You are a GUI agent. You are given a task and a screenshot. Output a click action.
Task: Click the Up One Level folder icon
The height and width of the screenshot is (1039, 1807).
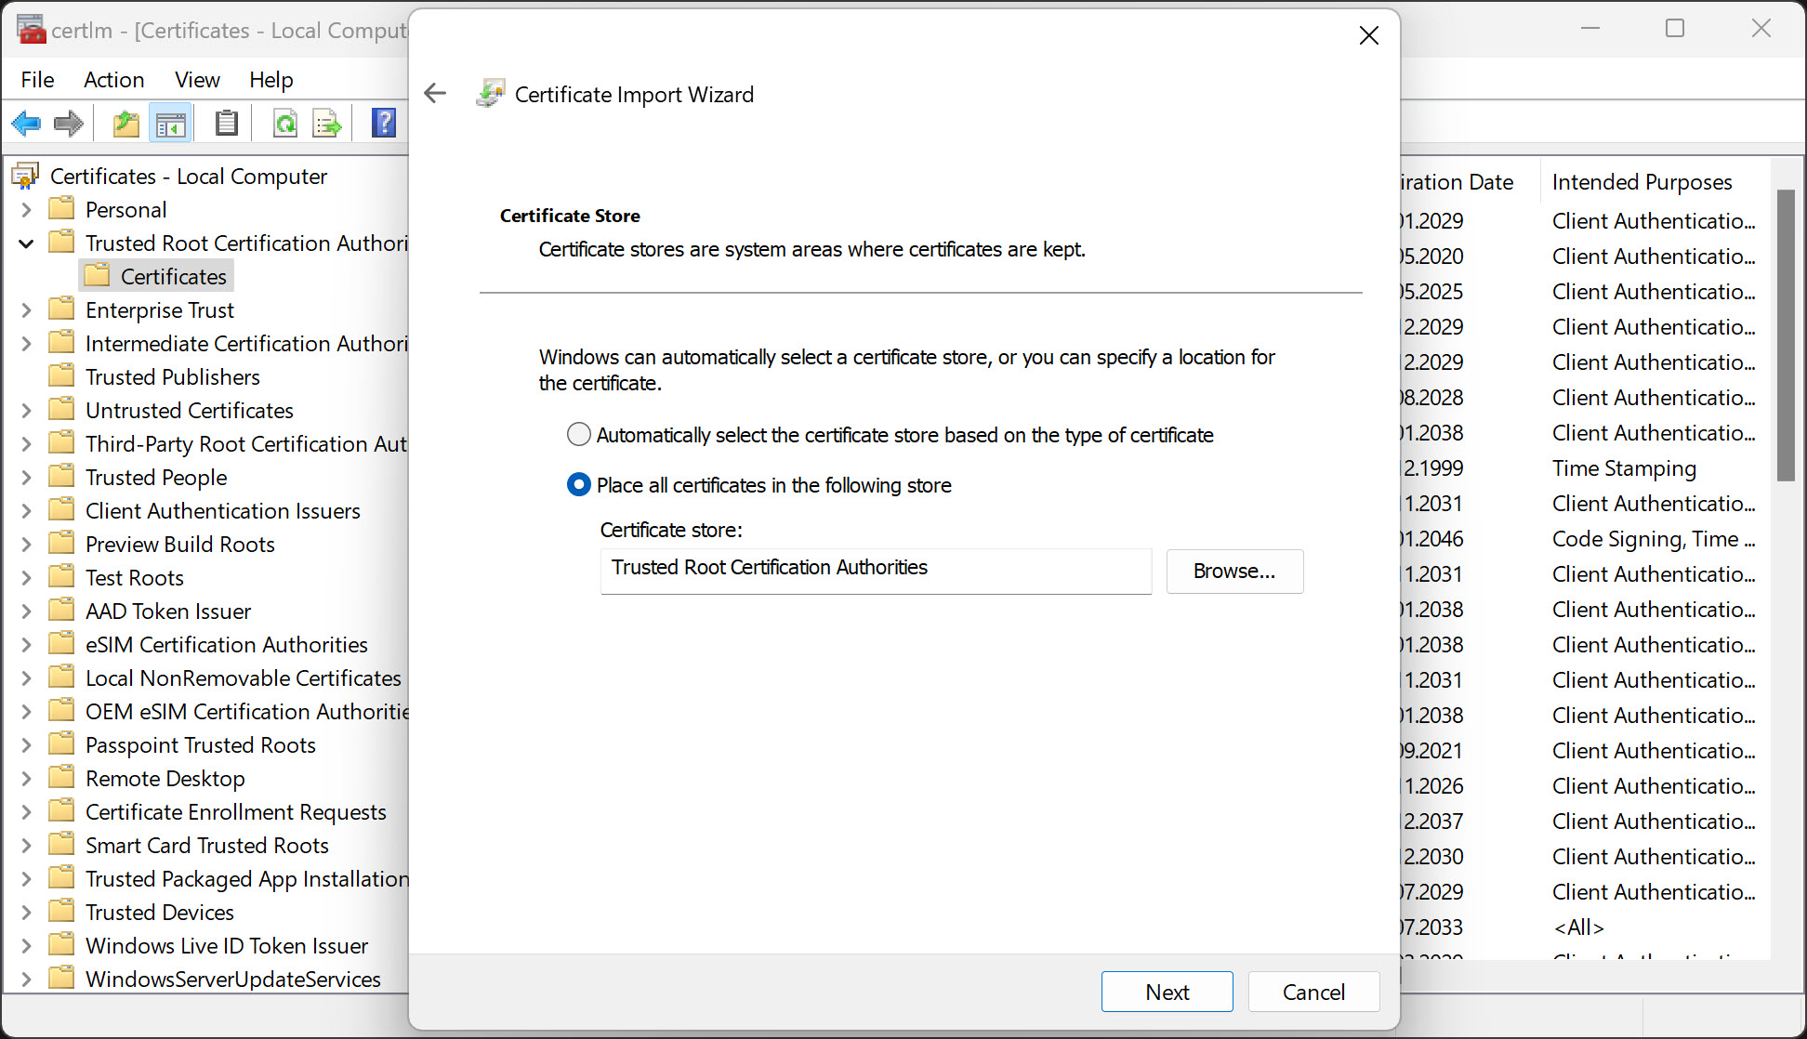pyautogui.click(x=125, y=123)
